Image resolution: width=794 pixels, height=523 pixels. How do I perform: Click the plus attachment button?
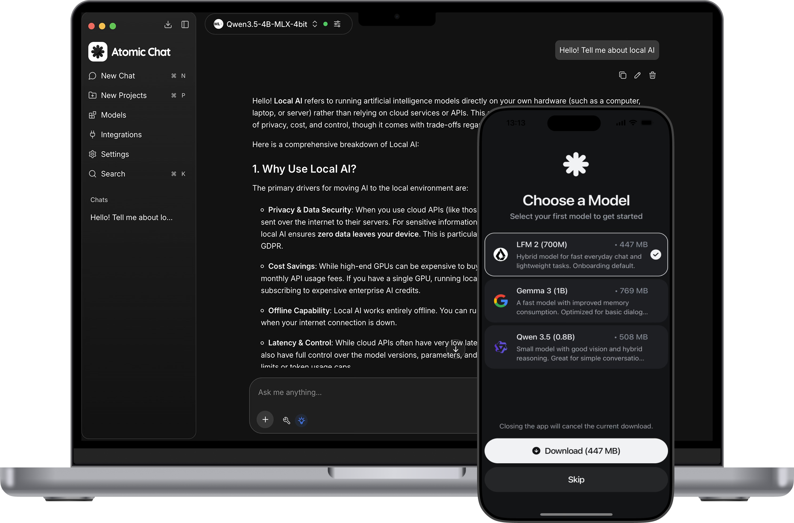pyautogui.click(x=265, y=420)
